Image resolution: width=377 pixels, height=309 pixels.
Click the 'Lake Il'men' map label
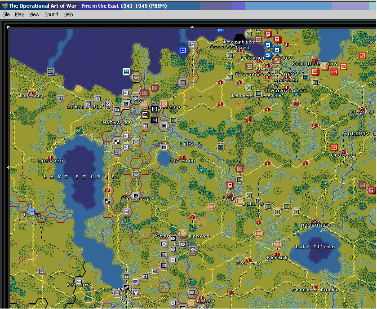click(x=315, y=247)
